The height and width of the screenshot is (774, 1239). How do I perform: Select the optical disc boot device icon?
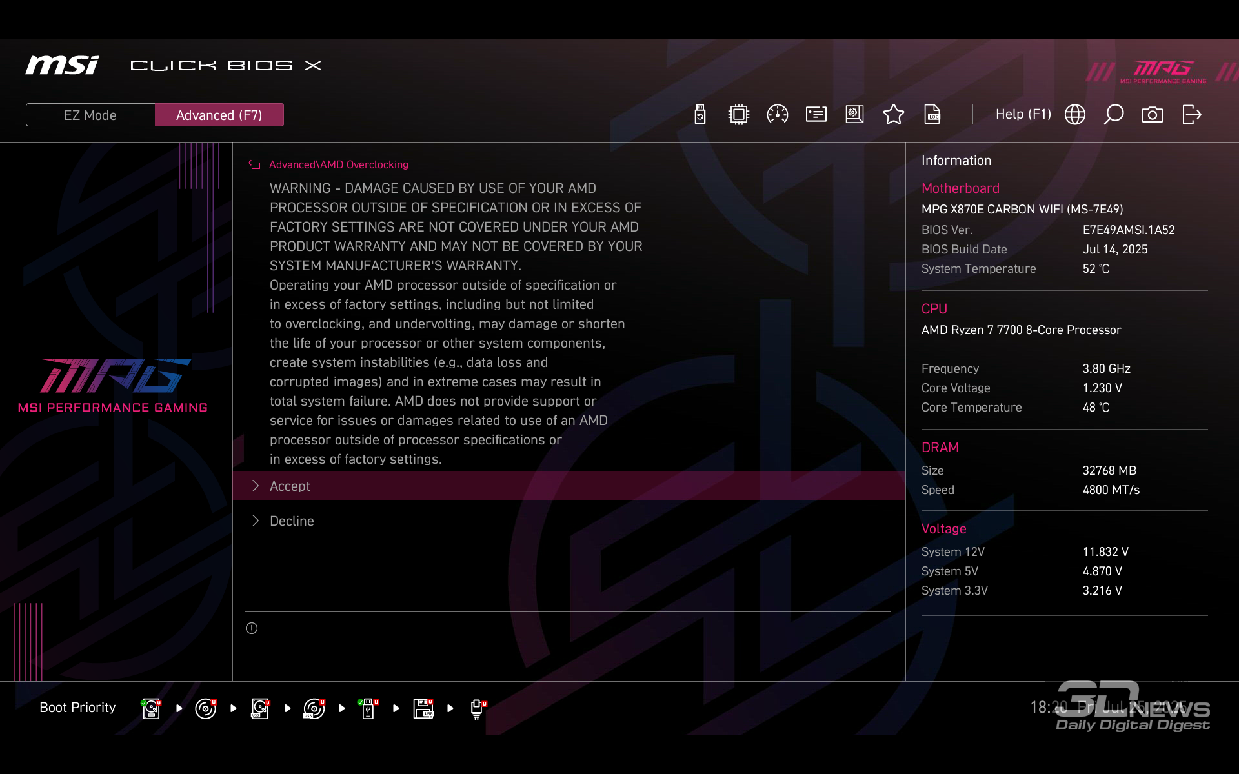[206, 708]
